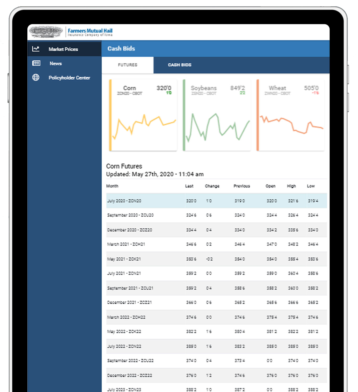
Task: Click the High value 321'6 for July 2020
Action: point(293,201)
